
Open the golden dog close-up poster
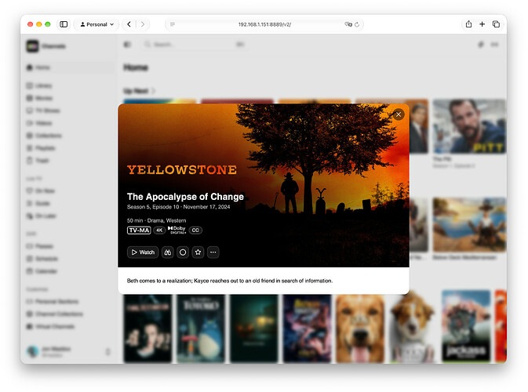pyautogui.click(x=360, y=328)
